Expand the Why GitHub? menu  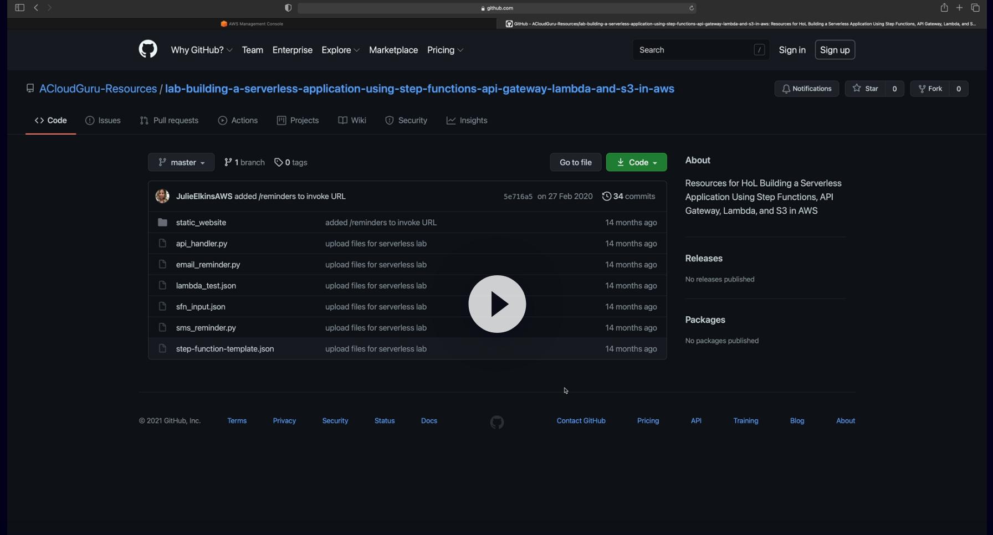tap(202, 50)
